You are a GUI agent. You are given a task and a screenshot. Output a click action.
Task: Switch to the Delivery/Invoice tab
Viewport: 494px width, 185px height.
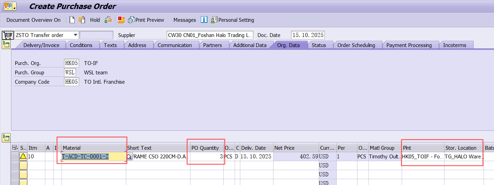(41, 45)
